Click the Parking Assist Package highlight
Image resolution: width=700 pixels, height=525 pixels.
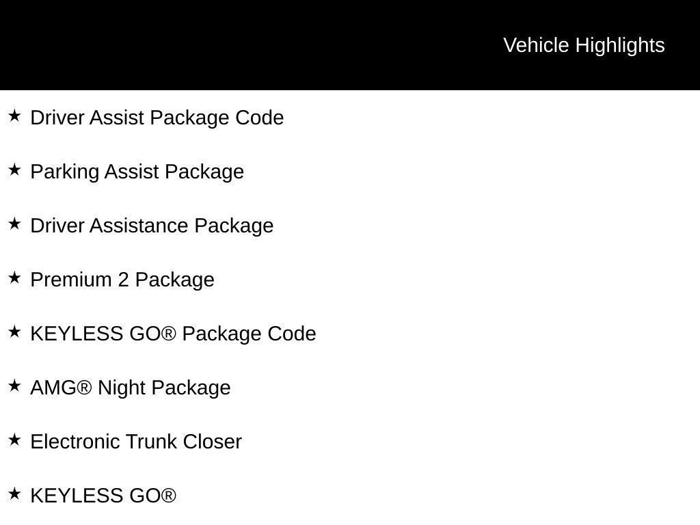[137, 172]
